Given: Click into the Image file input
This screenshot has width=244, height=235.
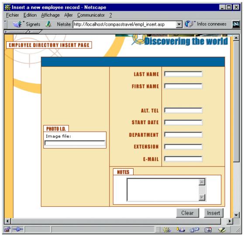Looking at the screenshot, I should coord(75,143).
